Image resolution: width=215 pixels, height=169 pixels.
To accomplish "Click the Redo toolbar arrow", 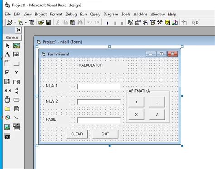I will [97, 22].
